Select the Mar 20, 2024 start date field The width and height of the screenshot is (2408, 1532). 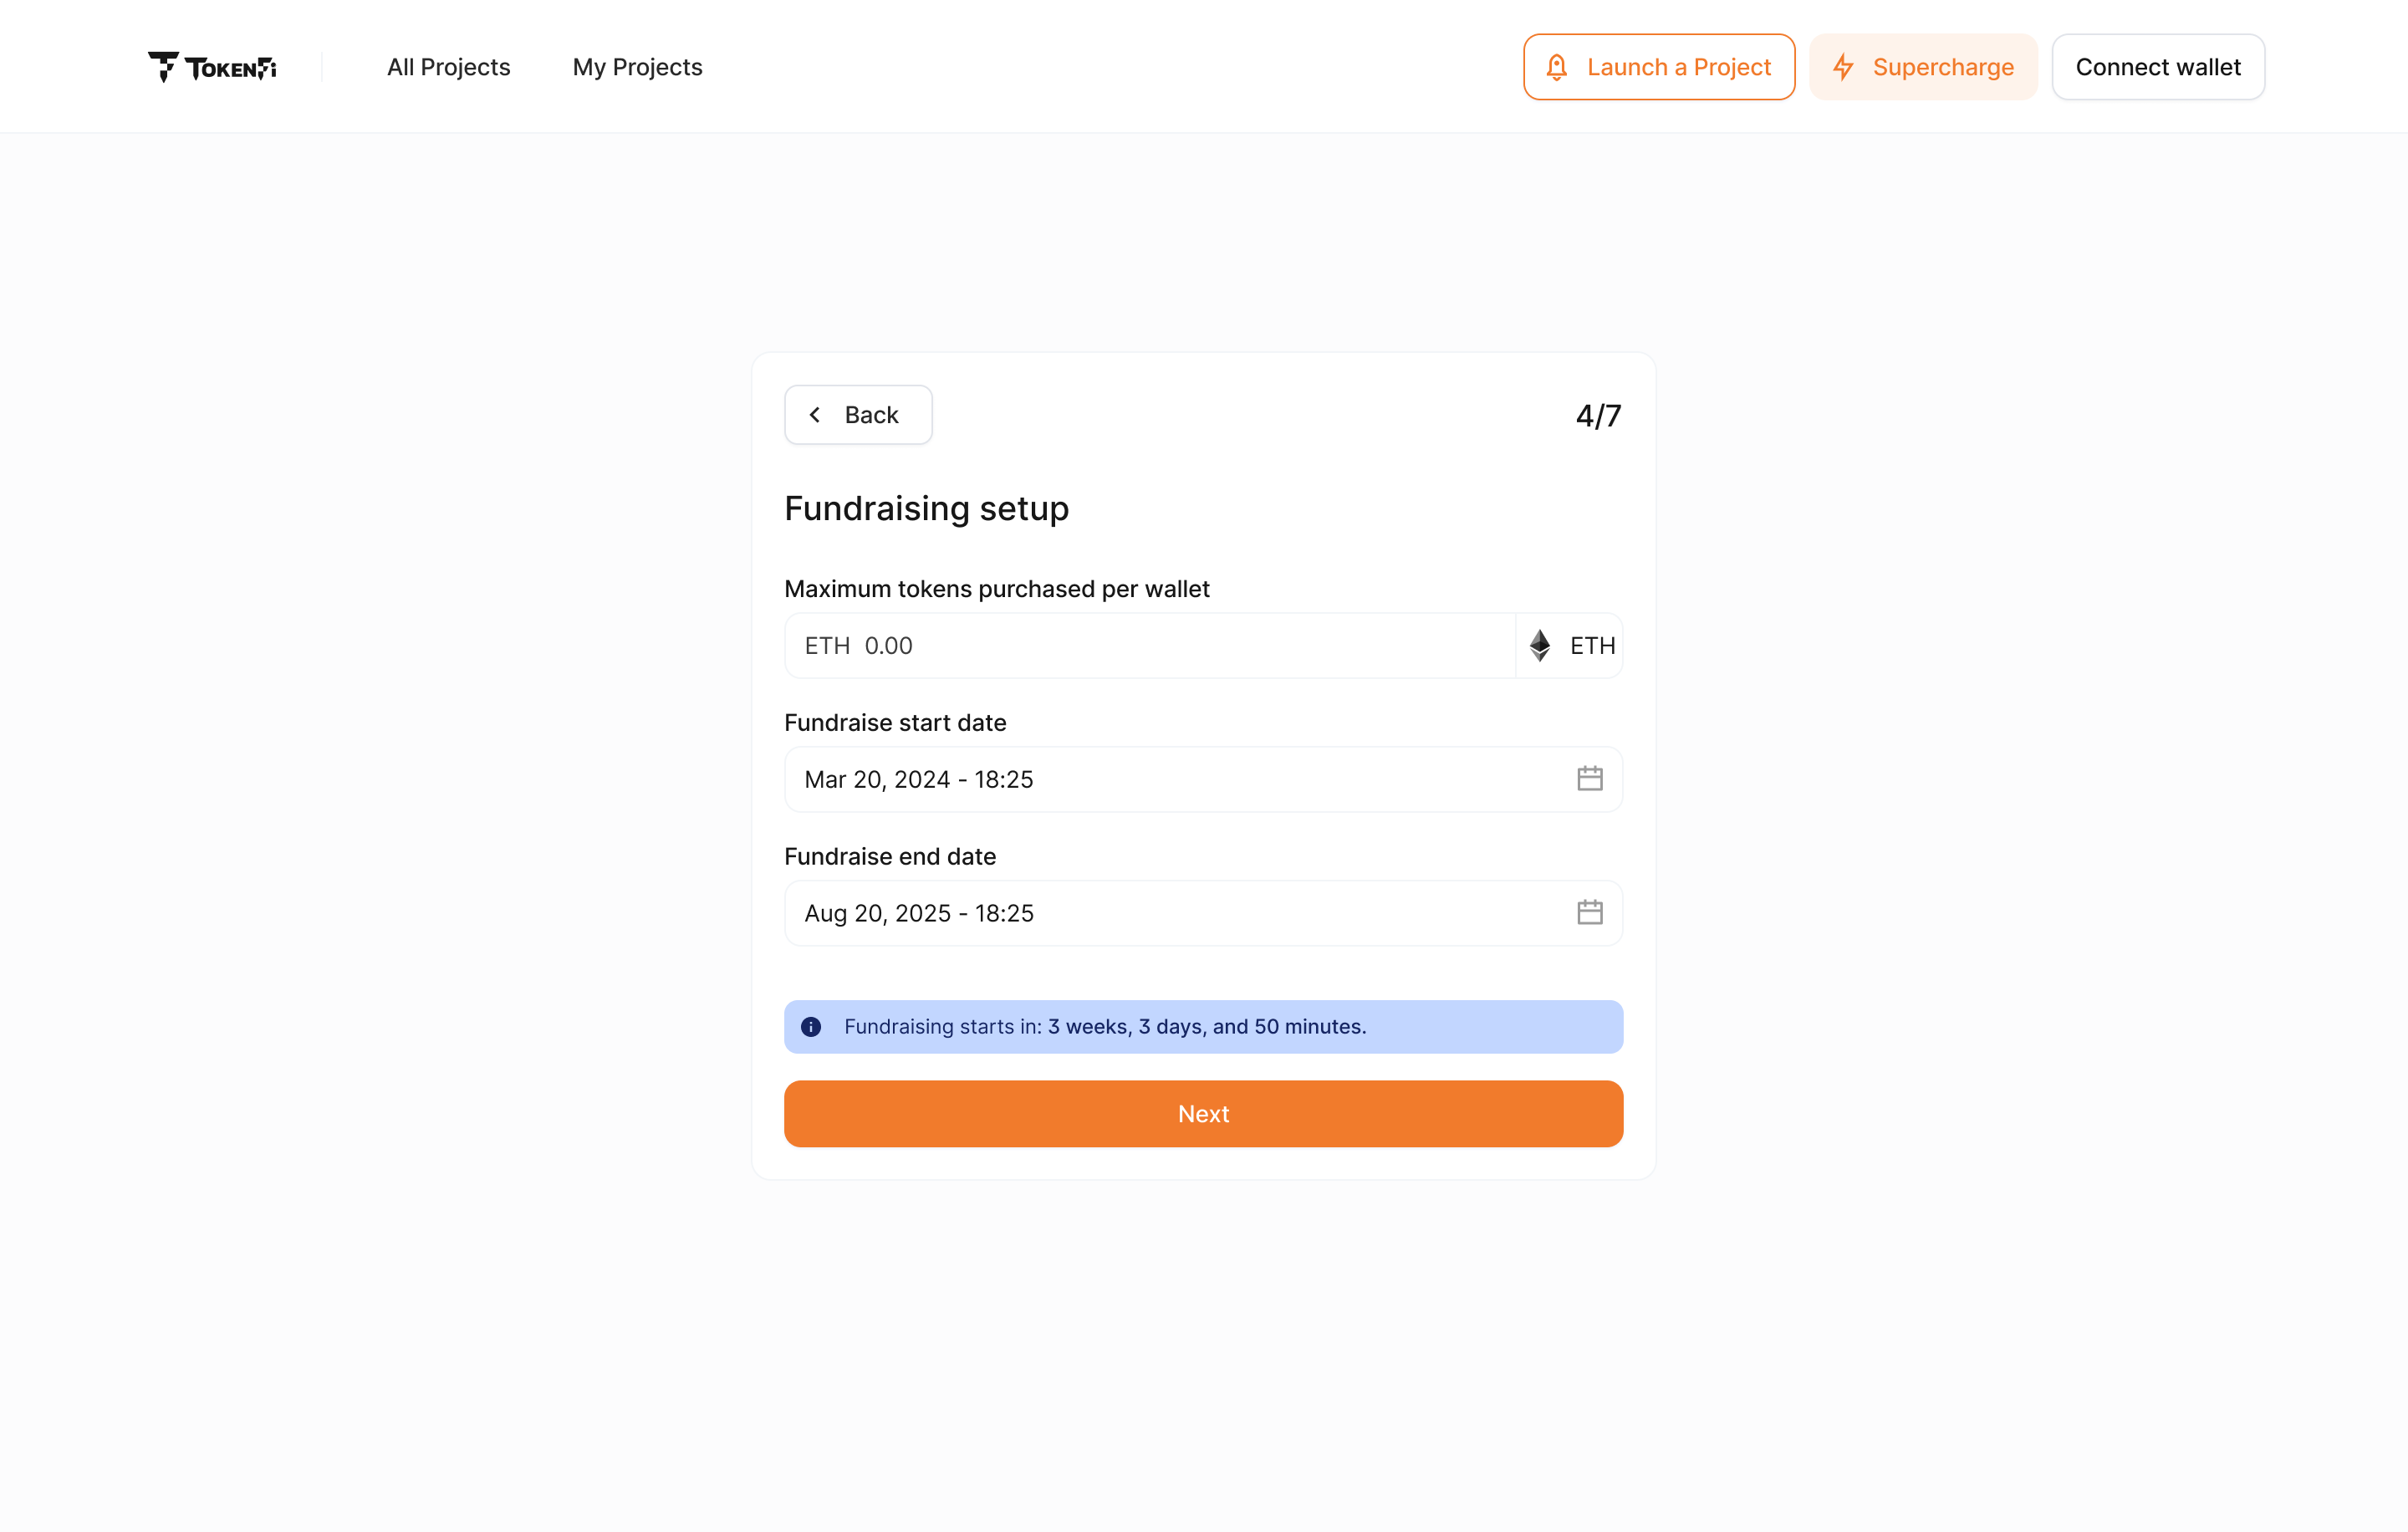pyautogui.click(x=1150, y=780)
